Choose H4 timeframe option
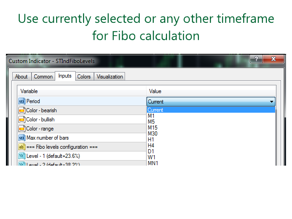Viewport: 292px width, 219px height. tap(151, 146)
